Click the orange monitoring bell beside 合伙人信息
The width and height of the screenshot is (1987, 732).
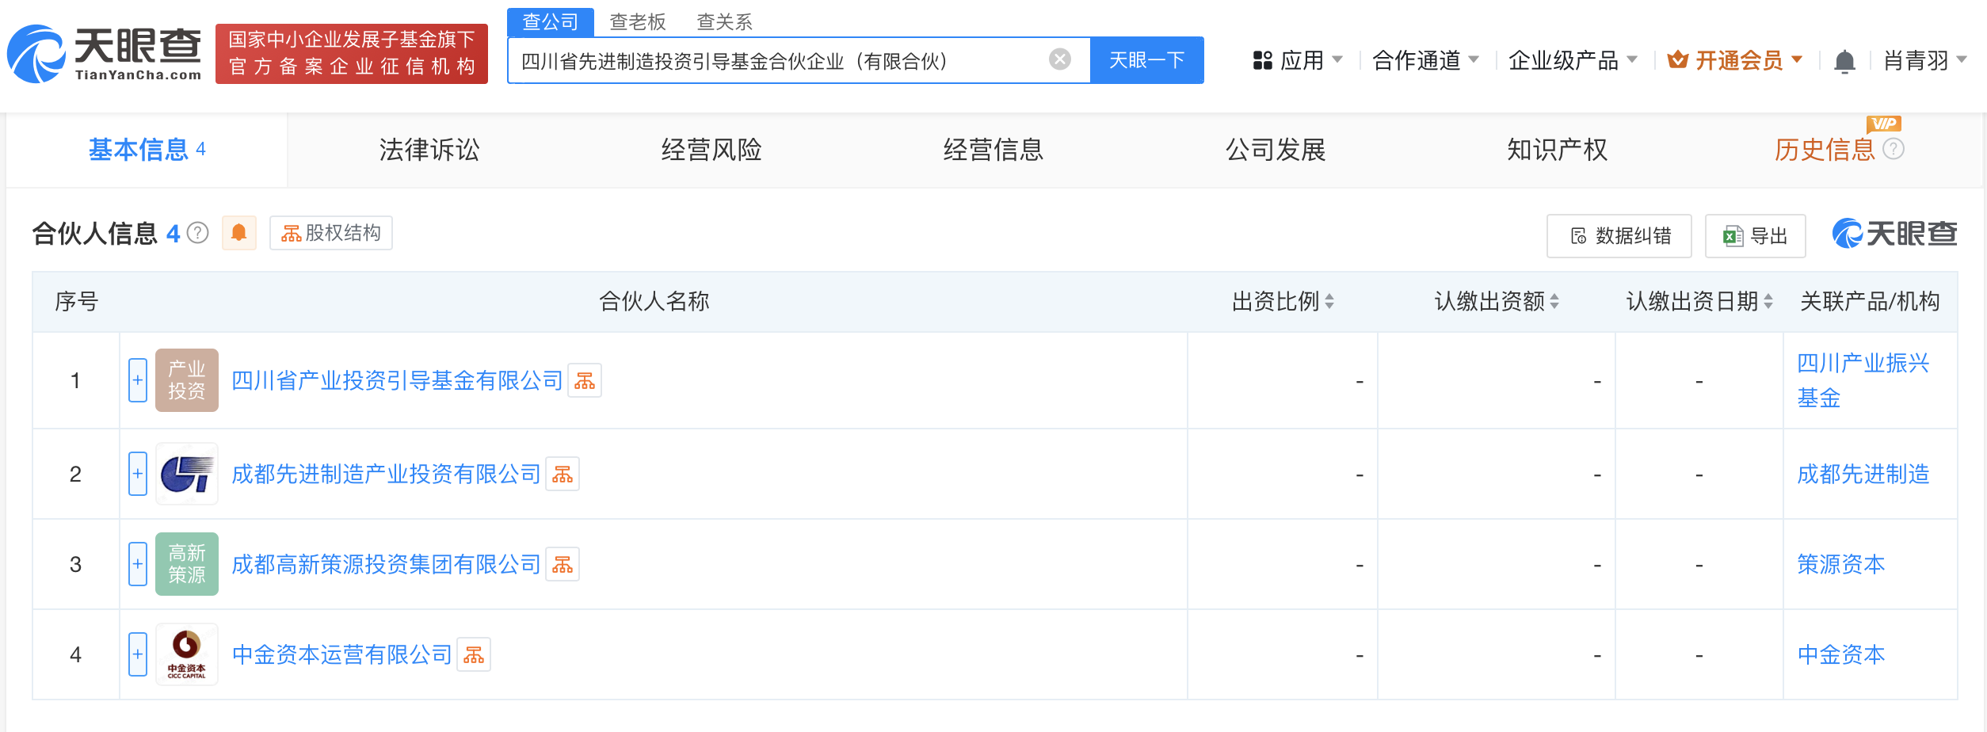coord(238,233)
